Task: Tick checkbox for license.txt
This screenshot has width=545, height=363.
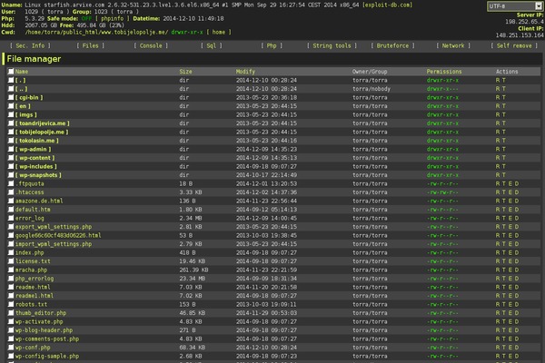Action: [11, 261]
